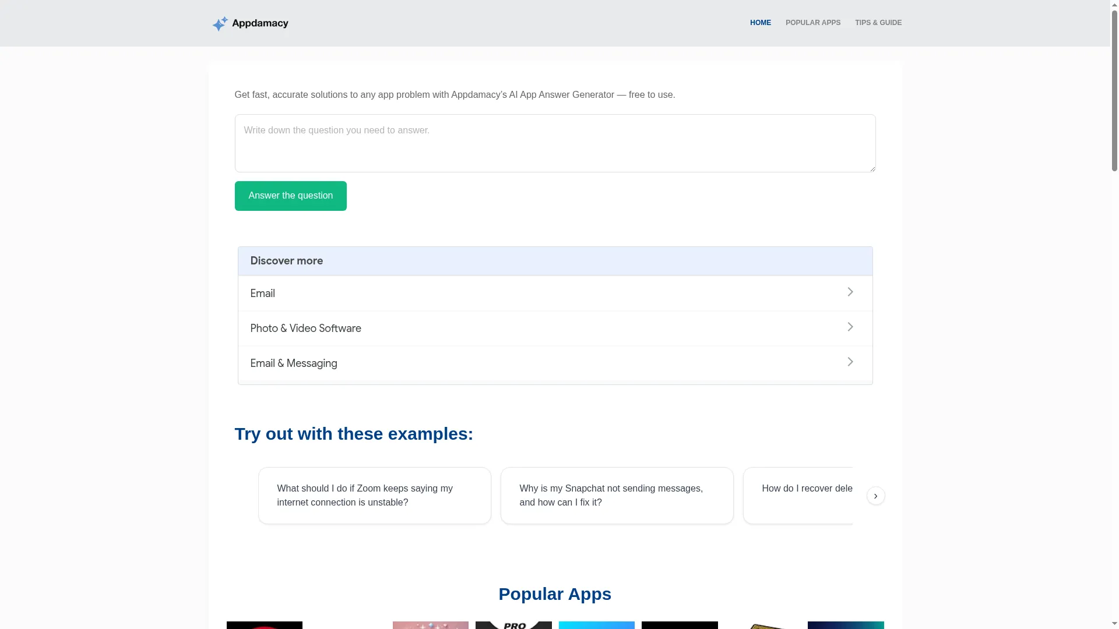The image size is (1119, 629).
Task: Select Photo & Video Software discover row
Action: 555,328
